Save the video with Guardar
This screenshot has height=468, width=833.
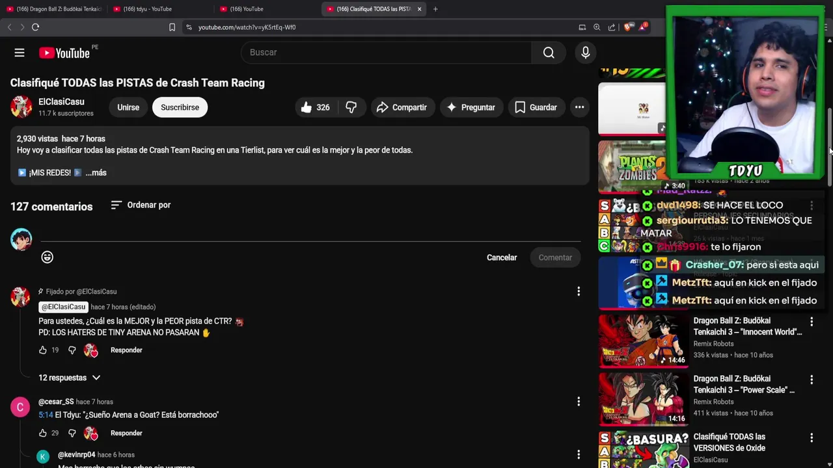click(x=536, y=107)
